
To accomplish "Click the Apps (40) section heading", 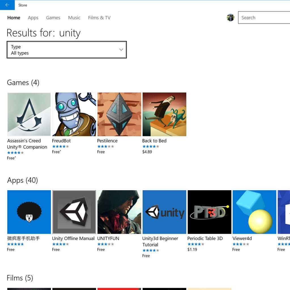I will [x=22, y=180].
